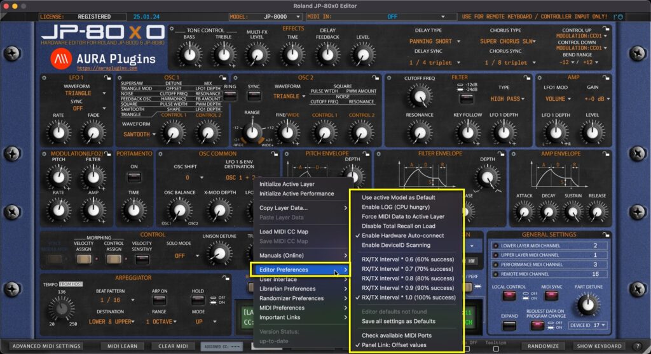Toggle the Pitch Envelope padlock icon
651x354 pixels.
tap(366, 154)
